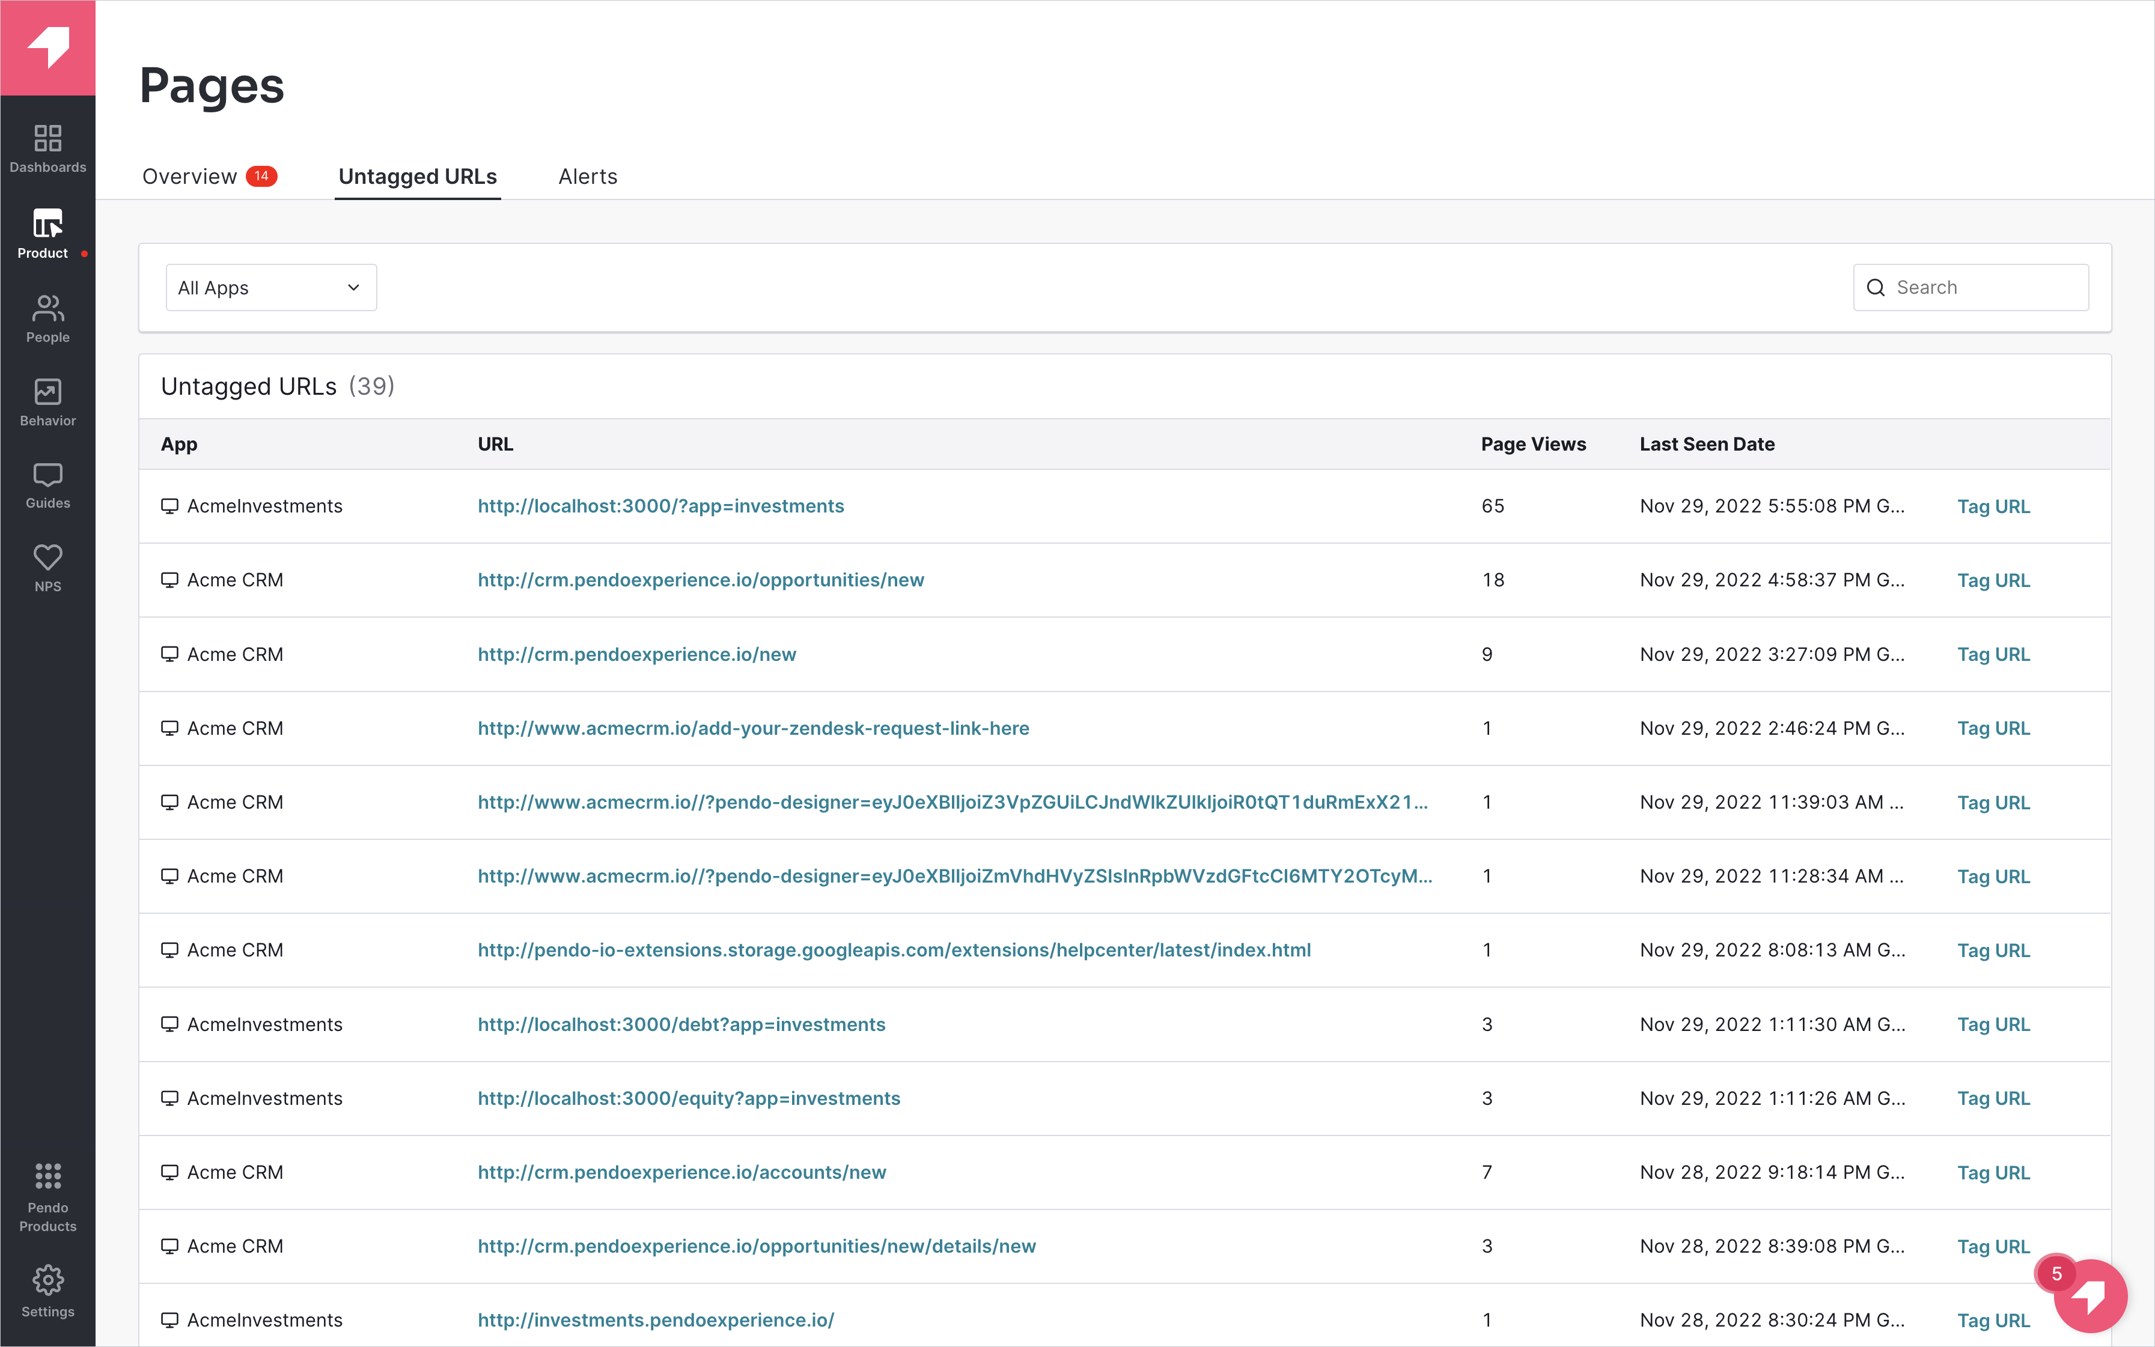
Task: Open the crm.pendoexperience.io/accounts/new link
Action: 681,1172
